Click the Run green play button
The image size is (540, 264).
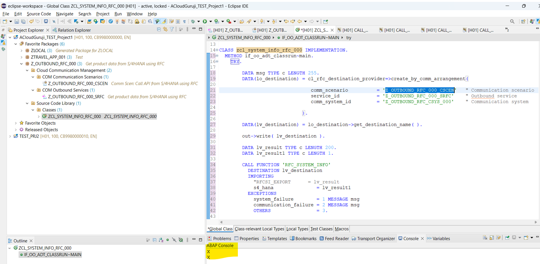(x=205, y=21)
